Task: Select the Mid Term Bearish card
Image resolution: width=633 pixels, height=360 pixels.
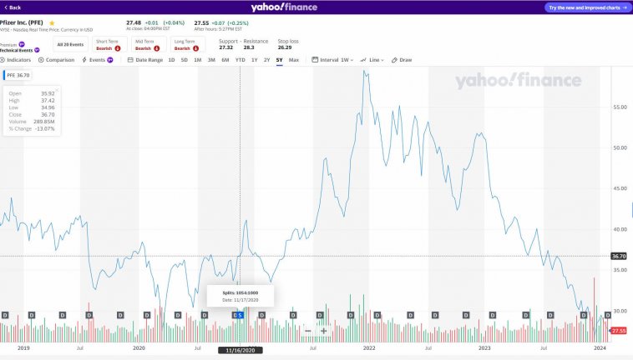Action: click(x=149, y=44)
